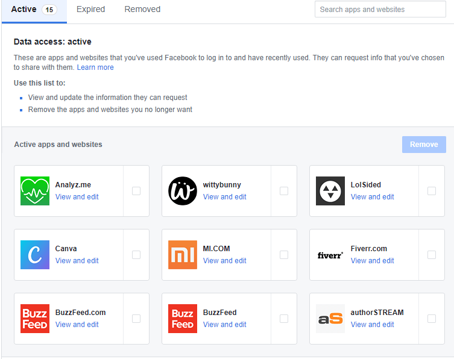Open View and edit for Canva
454x359 pixels.
77,261
